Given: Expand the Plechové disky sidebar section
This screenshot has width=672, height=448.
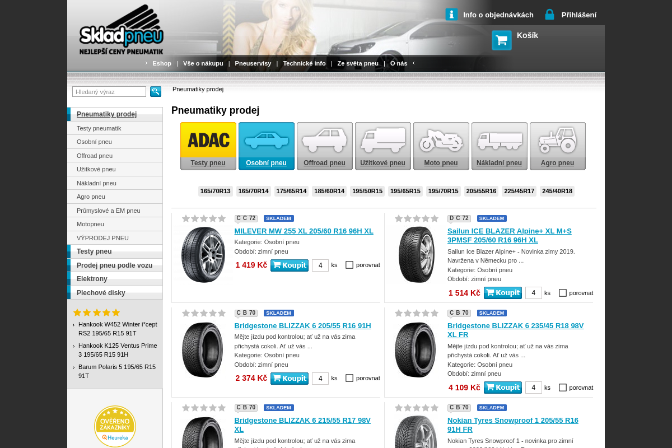Looking at the screenshot, I should pos(101,293).
